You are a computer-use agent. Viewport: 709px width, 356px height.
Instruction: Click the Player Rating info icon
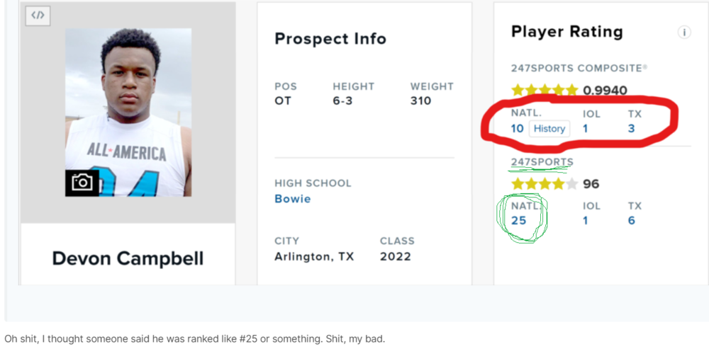(x=684, y=33)
